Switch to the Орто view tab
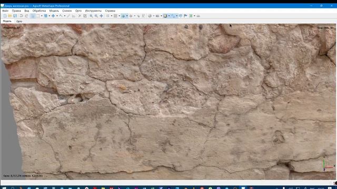The height and width of the screenshot is (189, 337). (x=19, y=22)
